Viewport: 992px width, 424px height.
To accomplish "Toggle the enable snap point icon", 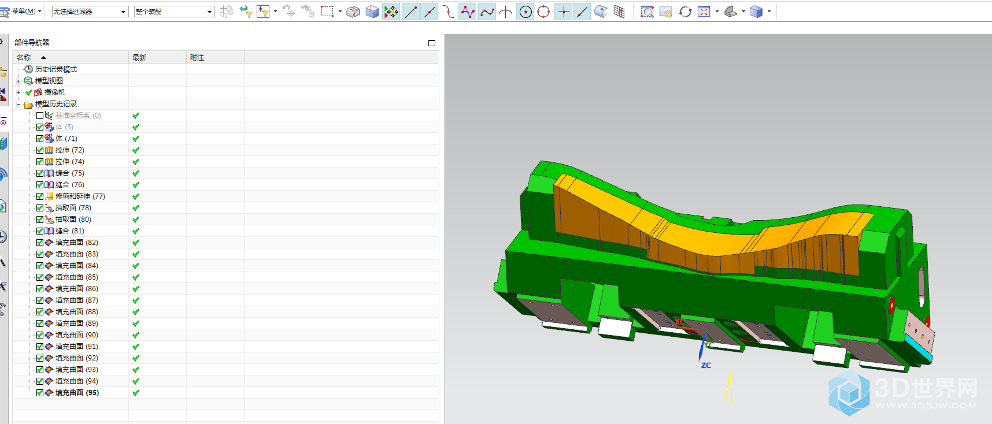I will click(x=391, y=12).
